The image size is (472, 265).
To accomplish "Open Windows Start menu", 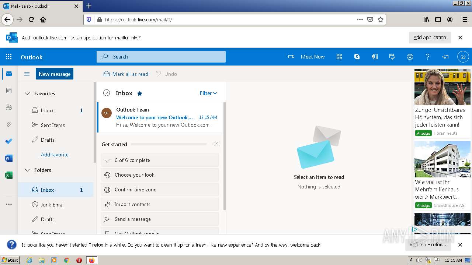I will [10, 260].
